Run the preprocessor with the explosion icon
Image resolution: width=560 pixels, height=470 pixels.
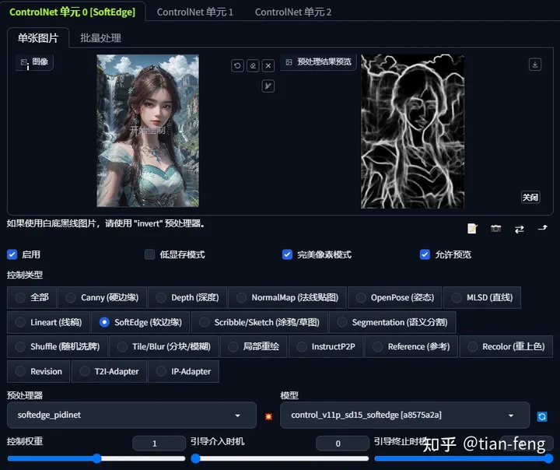coord(268,416)
